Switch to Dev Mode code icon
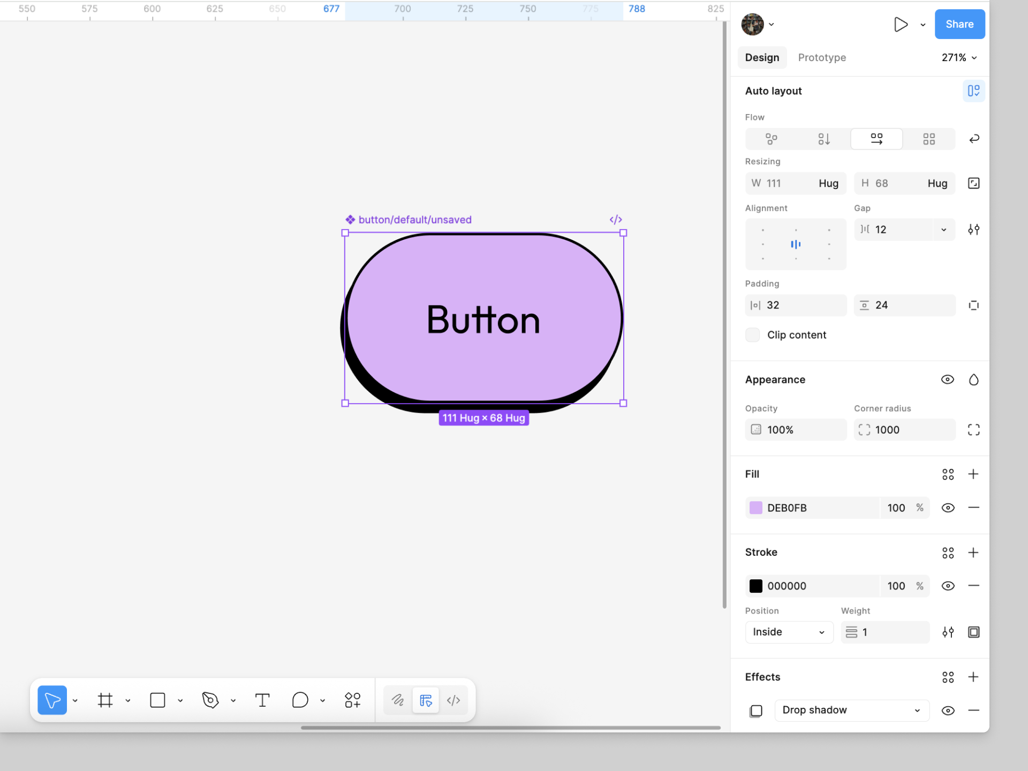This screenshot has height=771, width=1028. point(453,700)
